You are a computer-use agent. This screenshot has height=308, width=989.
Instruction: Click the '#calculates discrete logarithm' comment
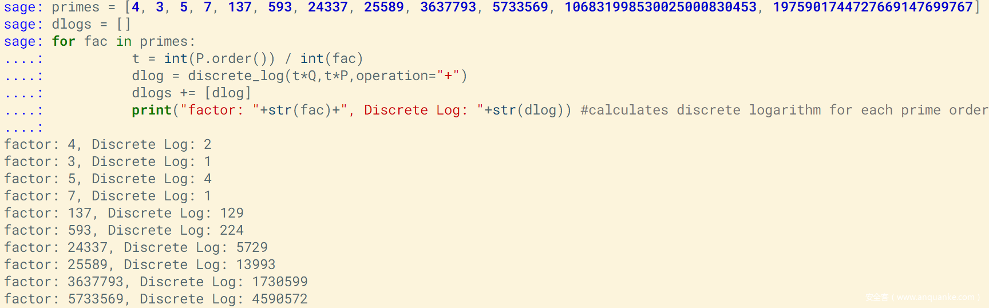point(701,110)
